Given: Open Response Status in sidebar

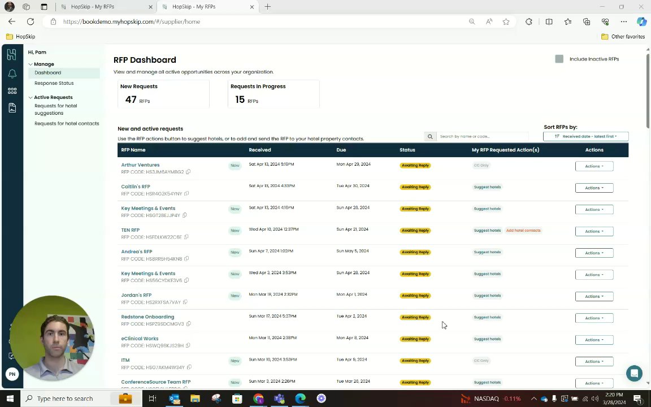Looking at the screenshot, I should point(54,83).
